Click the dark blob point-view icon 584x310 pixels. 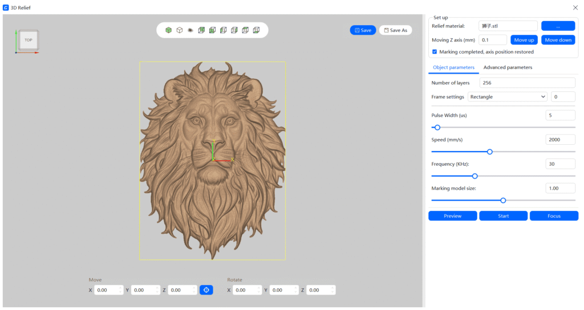tap(190, 30)
